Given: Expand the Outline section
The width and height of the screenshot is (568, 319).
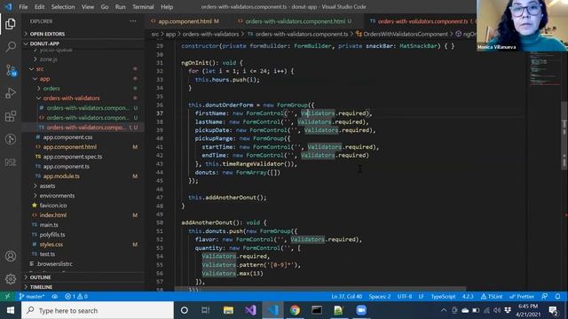Looking at the screenshot, I should [x=83, y=277].
